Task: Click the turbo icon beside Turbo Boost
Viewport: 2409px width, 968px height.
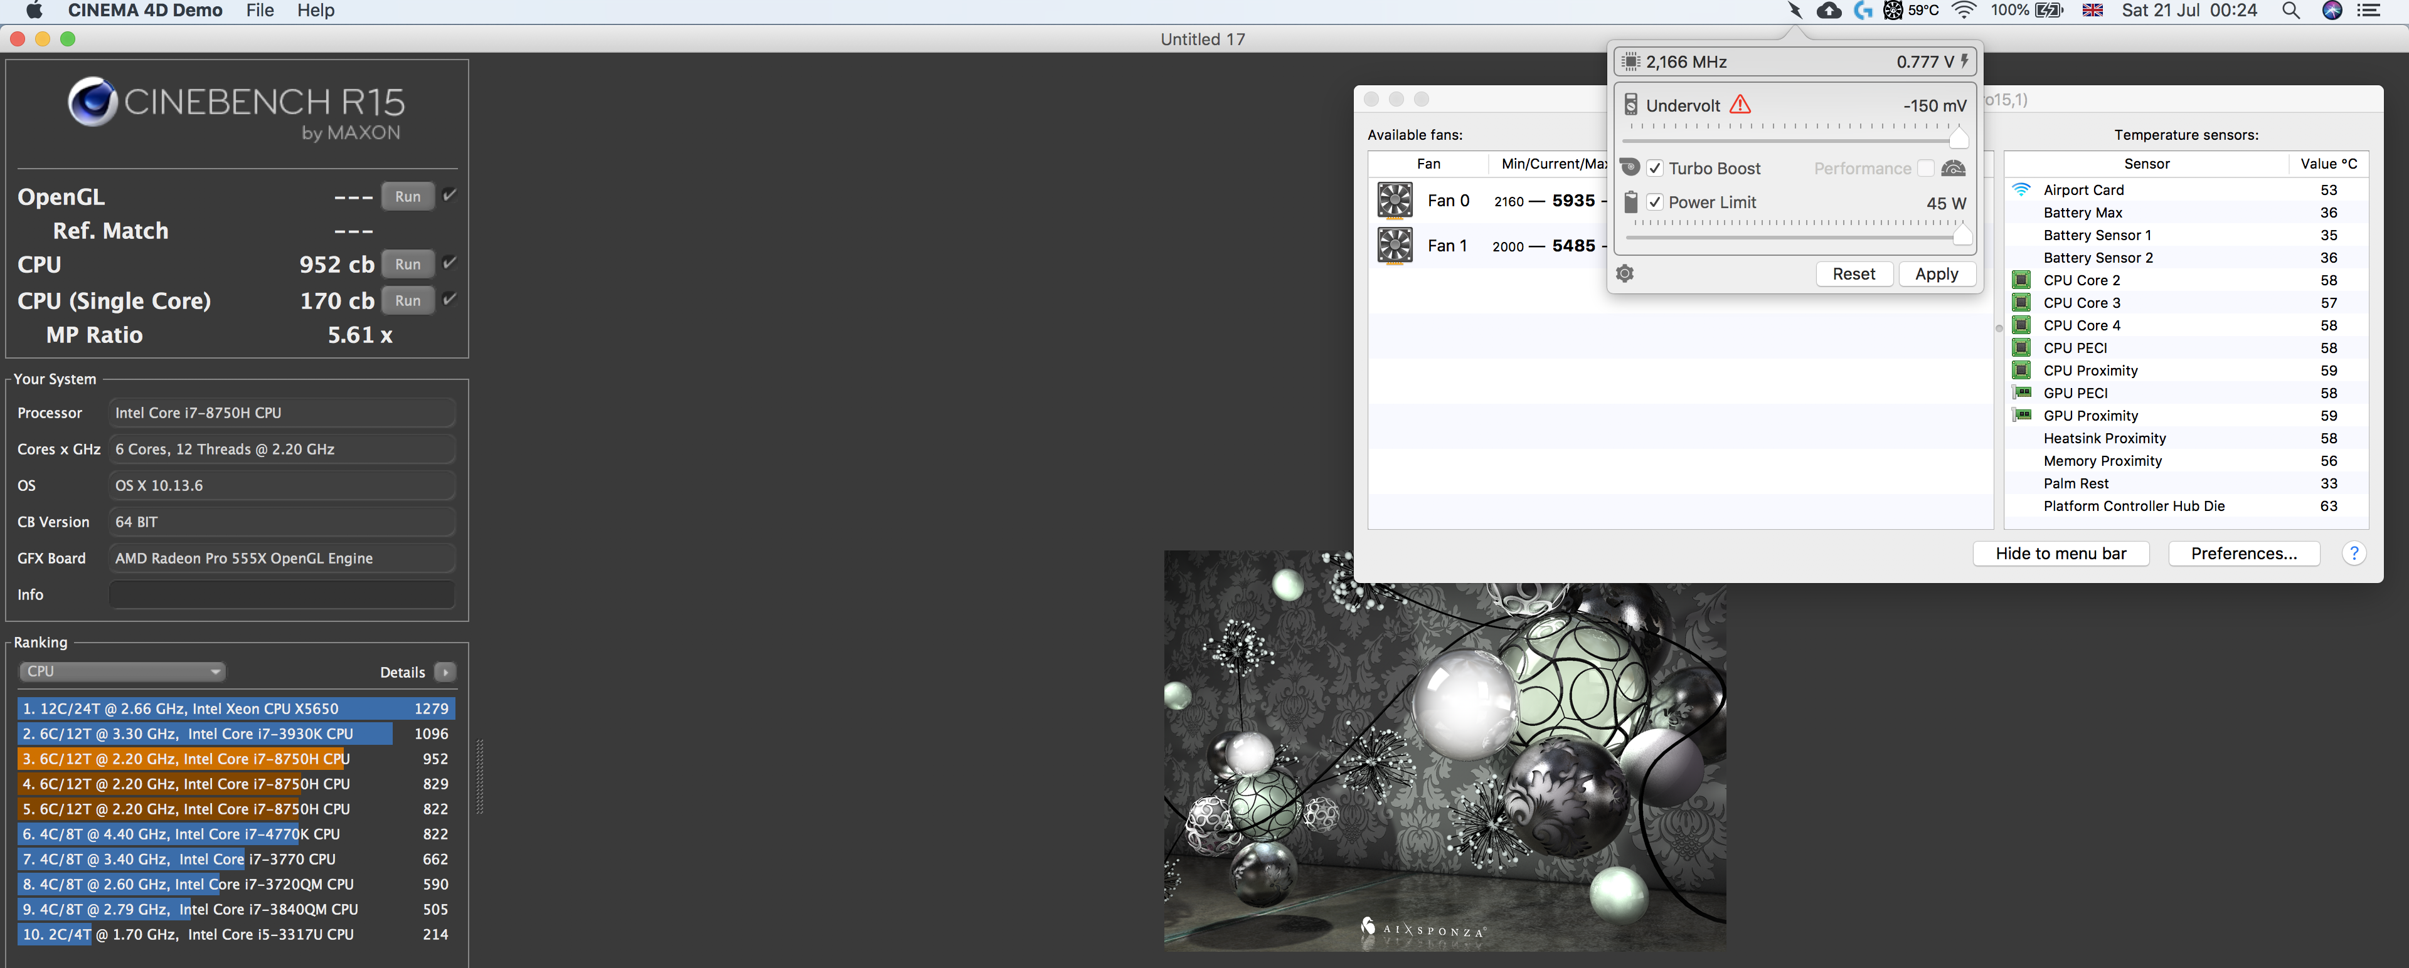Action: tap(1630, 168)
